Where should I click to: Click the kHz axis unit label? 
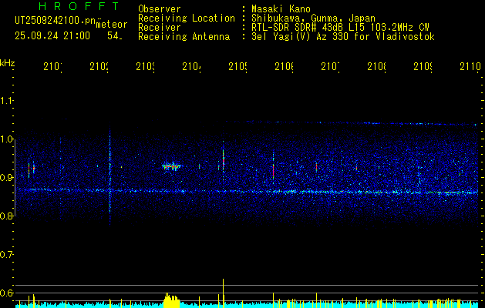coord(8,63)
